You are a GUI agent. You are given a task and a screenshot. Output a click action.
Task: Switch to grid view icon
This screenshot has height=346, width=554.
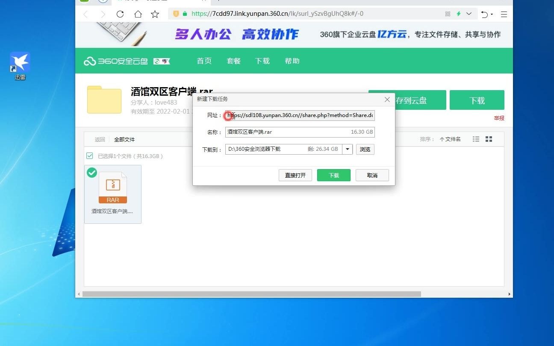[489, 139]
